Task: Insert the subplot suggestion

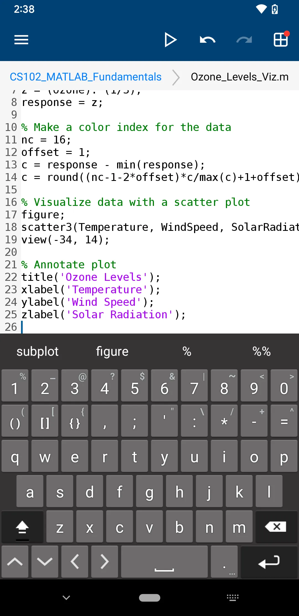Action: pyautogui.click(x=37, y=352)
